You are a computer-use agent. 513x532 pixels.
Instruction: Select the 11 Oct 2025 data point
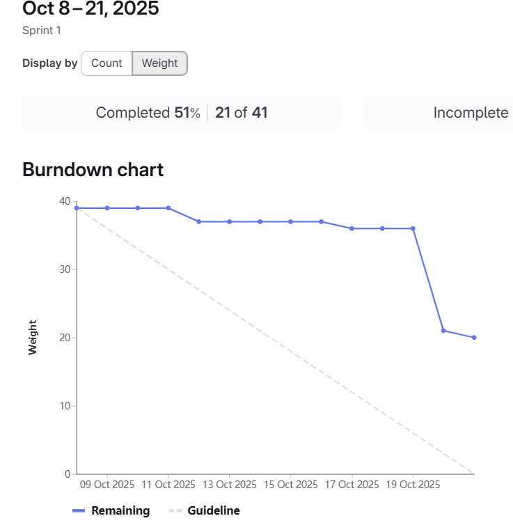click(168, 208)
